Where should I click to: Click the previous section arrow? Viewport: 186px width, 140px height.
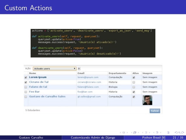click(x=154, y=132)
